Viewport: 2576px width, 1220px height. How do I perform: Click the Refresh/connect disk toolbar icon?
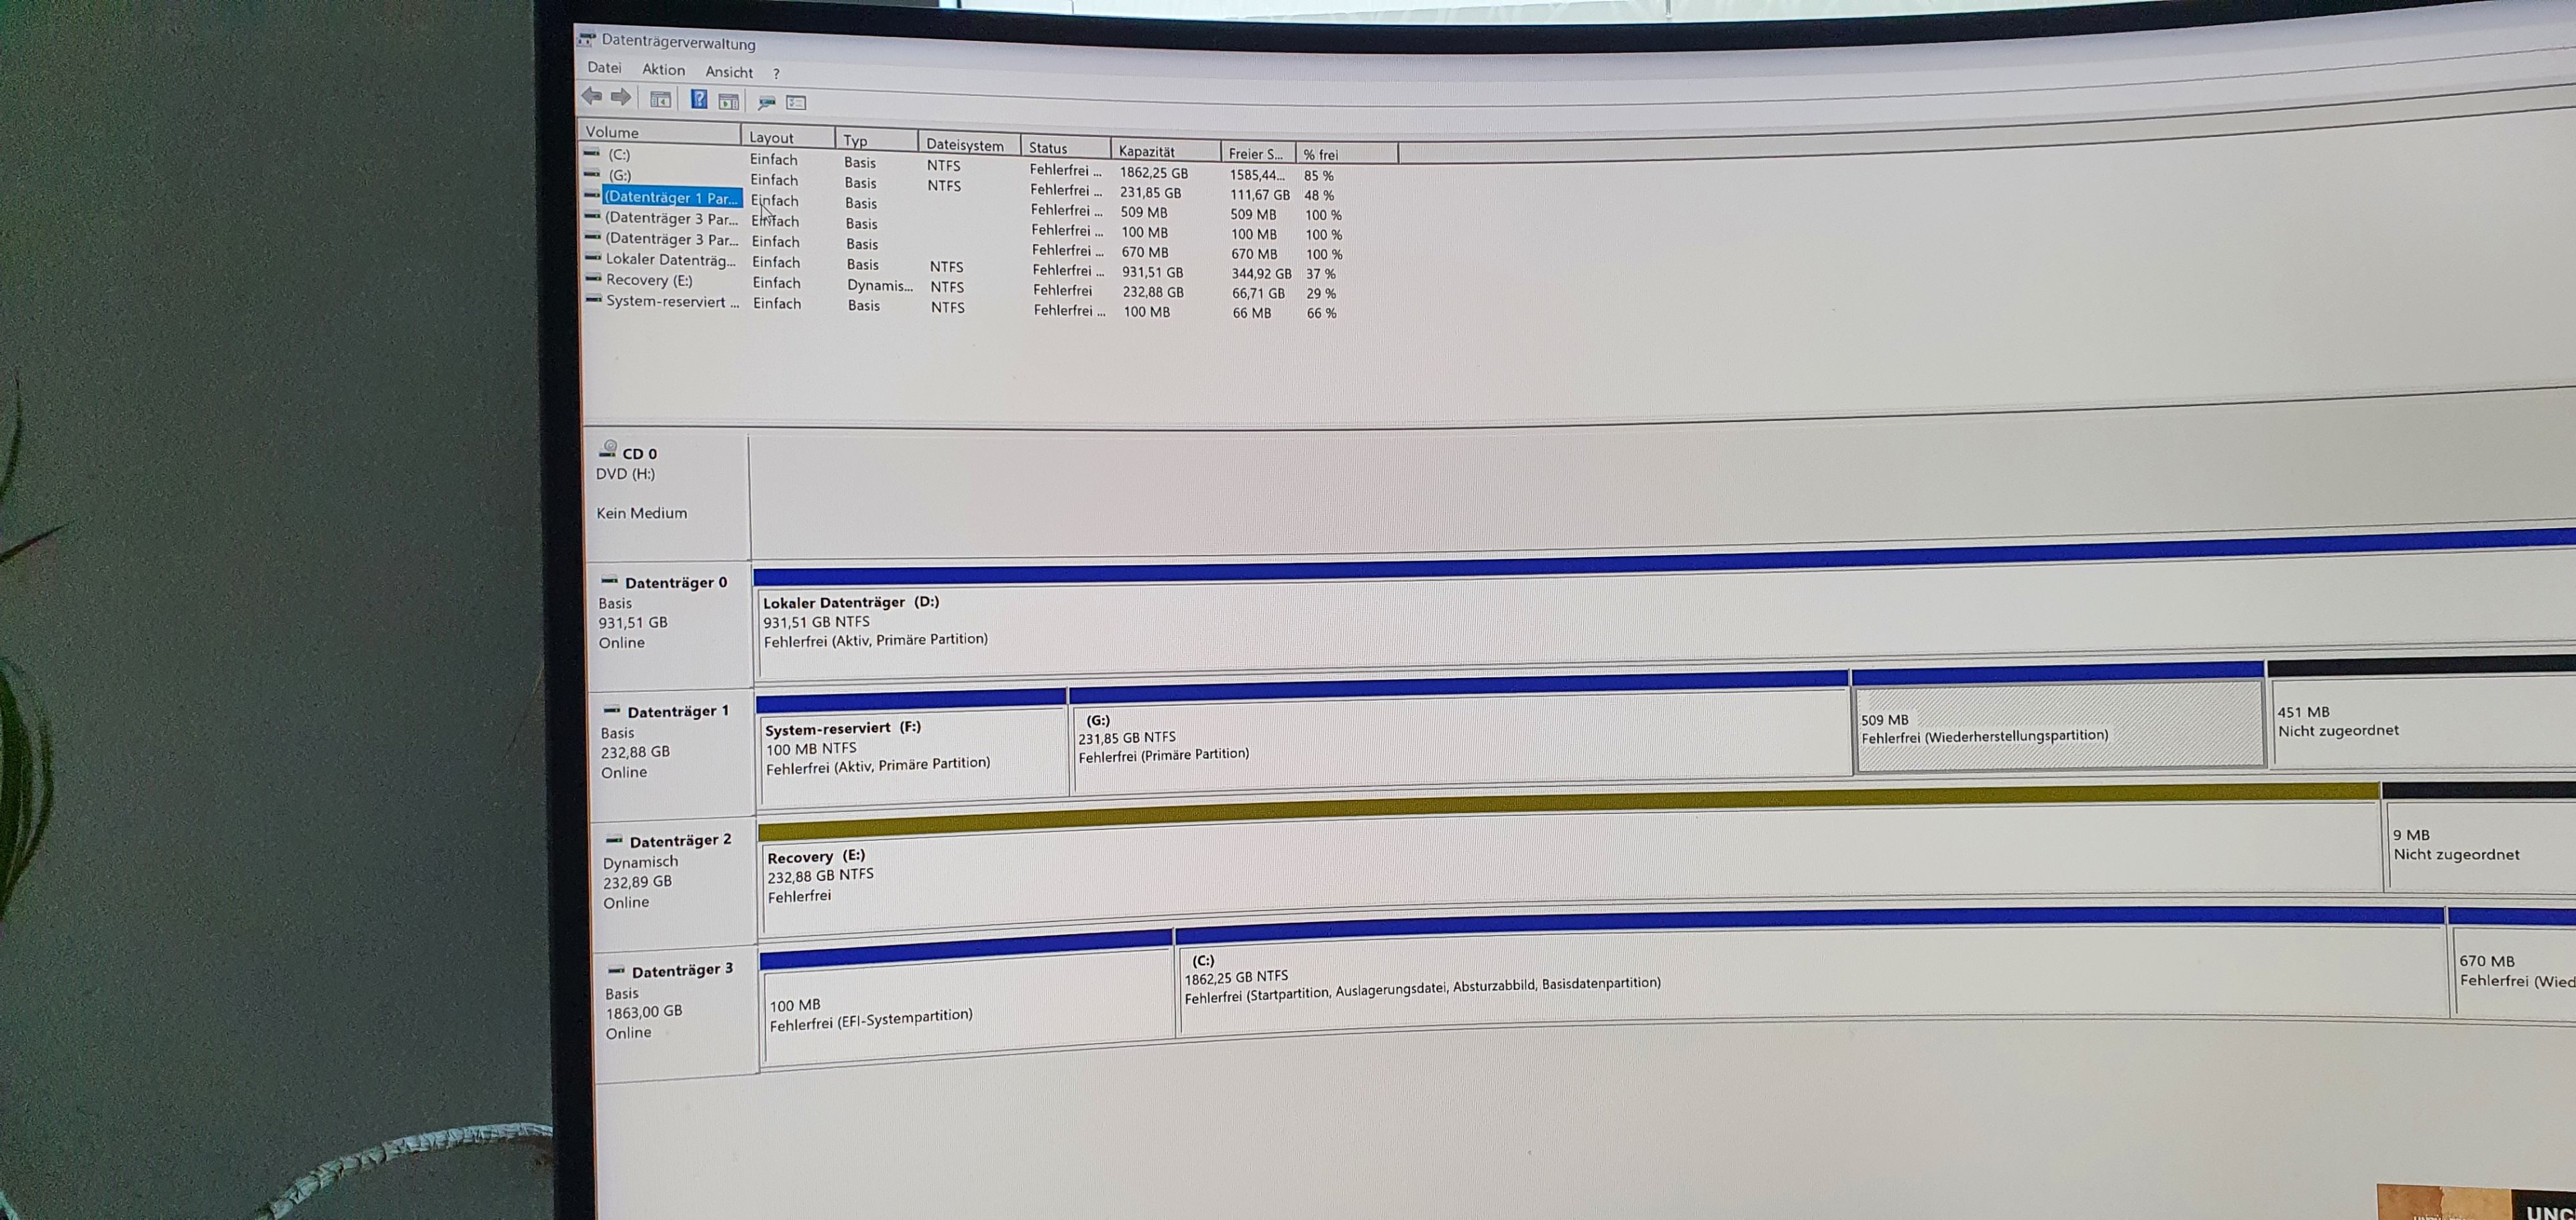[767, 102]
